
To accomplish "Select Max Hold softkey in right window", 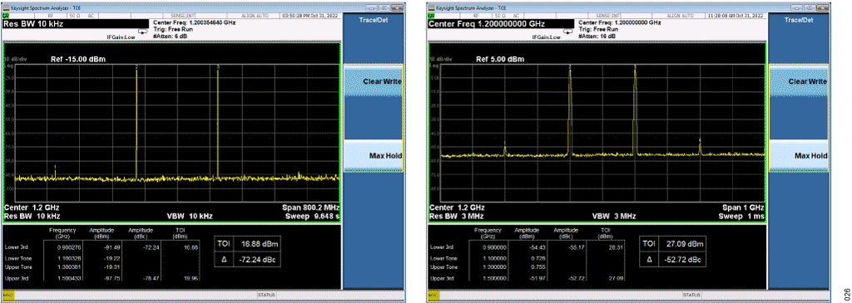I will point(799,155).
